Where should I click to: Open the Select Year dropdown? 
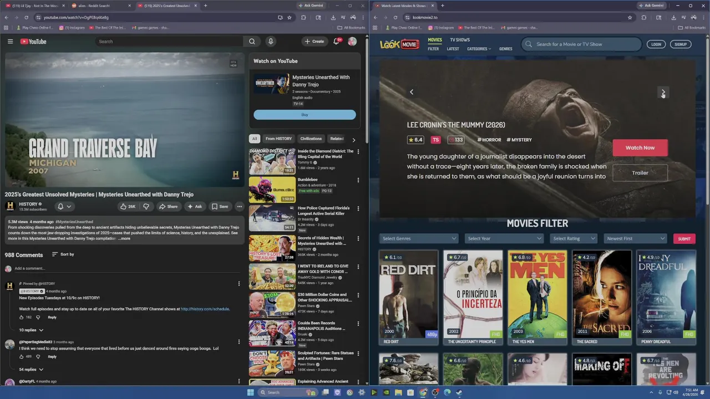click(504, 239)
